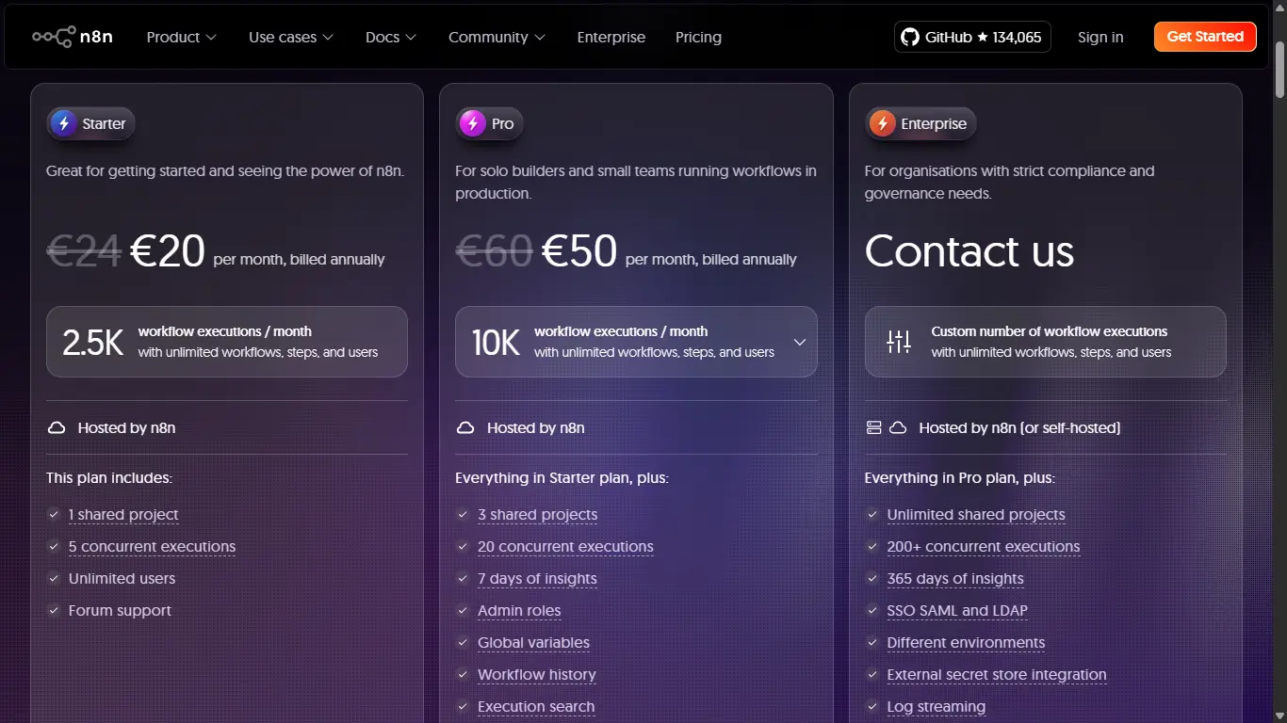Click the checkmark next to Unlimited shared projects
1287x723 pixels.
point(872,514)
